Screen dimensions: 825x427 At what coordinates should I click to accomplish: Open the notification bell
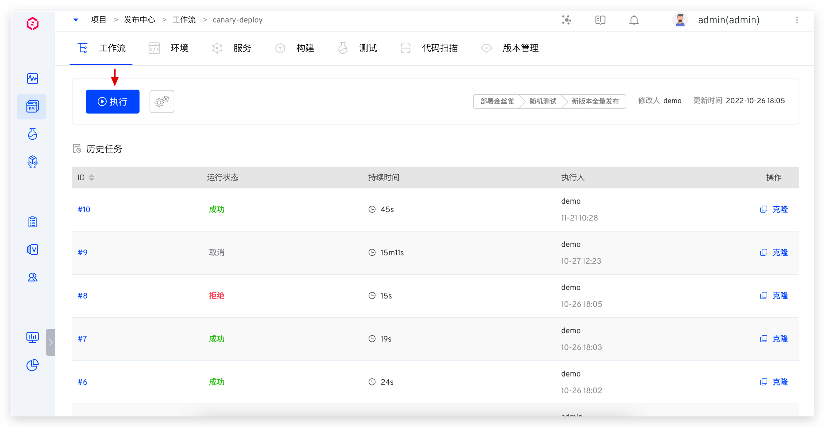click(x=634, y=20)
